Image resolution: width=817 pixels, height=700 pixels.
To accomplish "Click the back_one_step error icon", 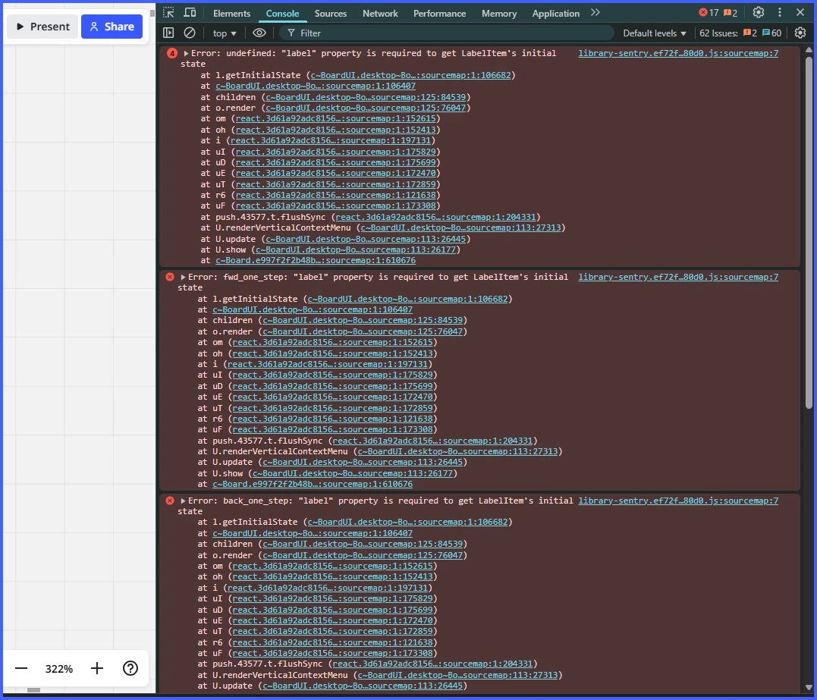I will 170,501.
